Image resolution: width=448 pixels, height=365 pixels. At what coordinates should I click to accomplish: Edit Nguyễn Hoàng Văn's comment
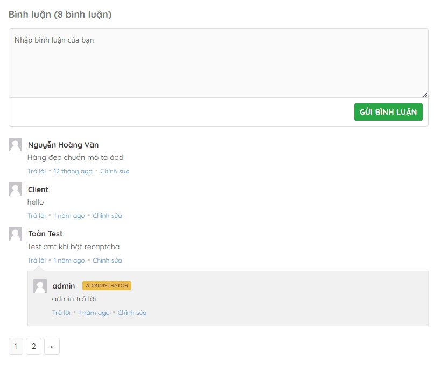pos(115,171)
